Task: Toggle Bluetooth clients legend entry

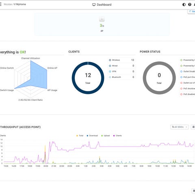Action: click(121, 77)
